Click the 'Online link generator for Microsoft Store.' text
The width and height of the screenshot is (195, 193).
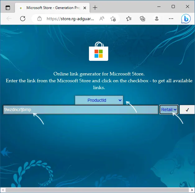[x=99, y=74]
